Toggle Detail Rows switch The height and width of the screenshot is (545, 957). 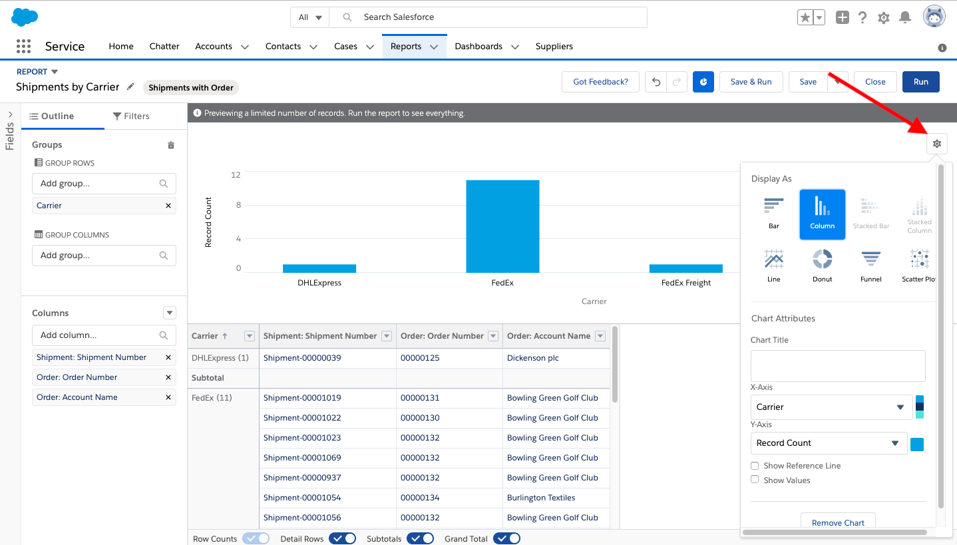(x=342, y=538)
